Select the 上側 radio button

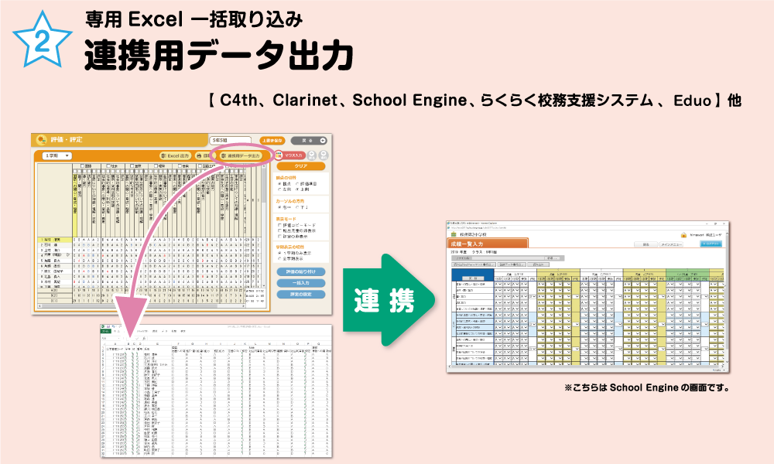(x=297, y=189)
